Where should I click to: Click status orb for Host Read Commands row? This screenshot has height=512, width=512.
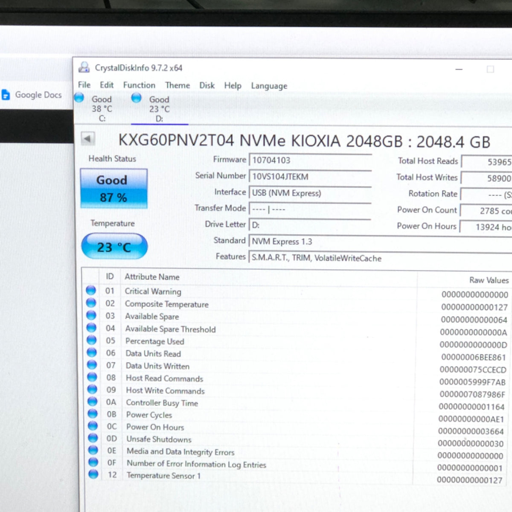coord(92,377)
